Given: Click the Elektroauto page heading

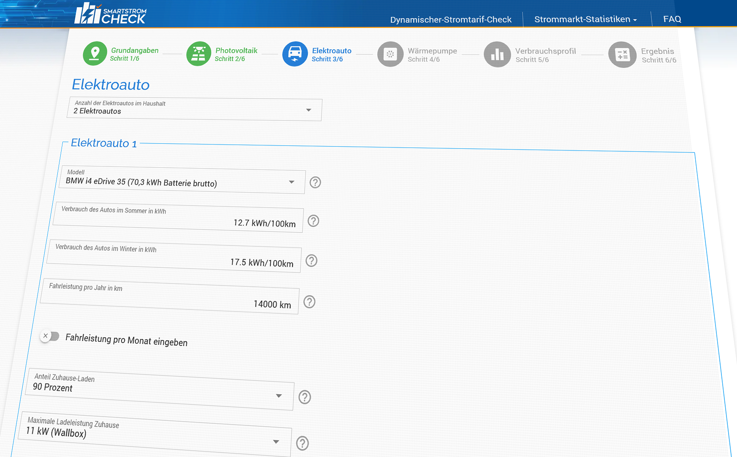Looking at the screenshot, I should pos(110,85).
